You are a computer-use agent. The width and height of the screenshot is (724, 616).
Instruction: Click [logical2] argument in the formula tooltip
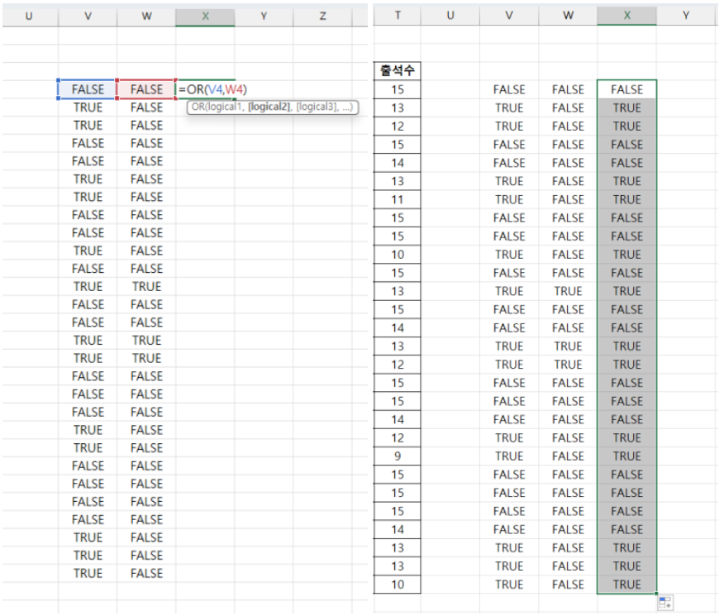point(269,107)
